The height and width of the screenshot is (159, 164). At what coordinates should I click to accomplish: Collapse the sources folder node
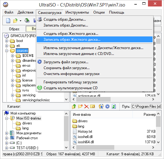pos(6,51)
